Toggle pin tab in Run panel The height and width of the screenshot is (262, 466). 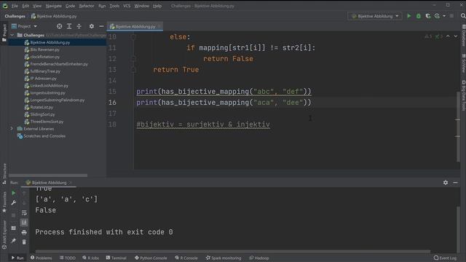(x=13, y=241)
